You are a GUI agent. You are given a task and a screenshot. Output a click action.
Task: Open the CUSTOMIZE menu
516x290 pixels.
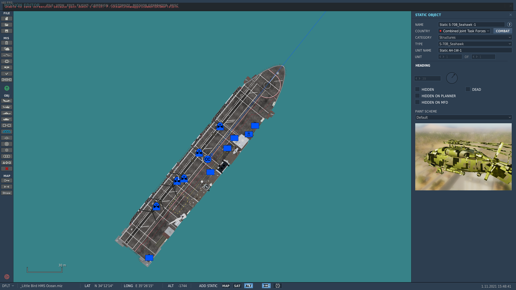(x=120, y=5)
